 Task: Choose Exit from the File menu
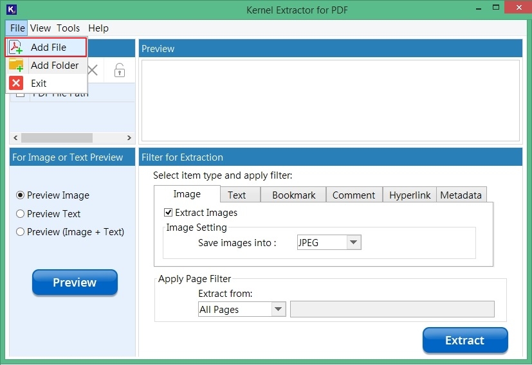pos(46,83)
